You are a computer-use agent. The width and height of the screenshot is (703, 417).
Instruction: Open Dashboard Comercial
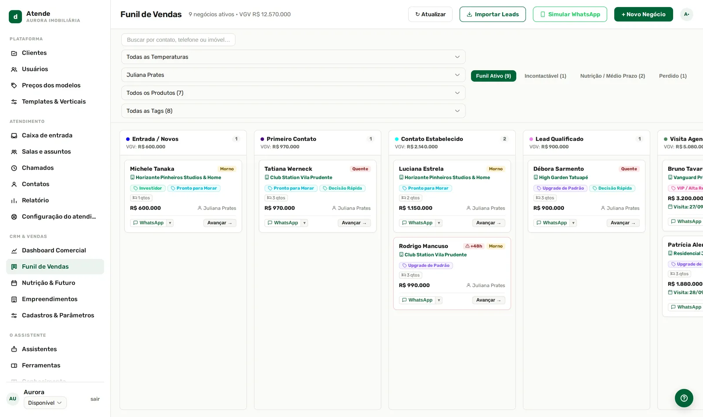tap(55, 250)
